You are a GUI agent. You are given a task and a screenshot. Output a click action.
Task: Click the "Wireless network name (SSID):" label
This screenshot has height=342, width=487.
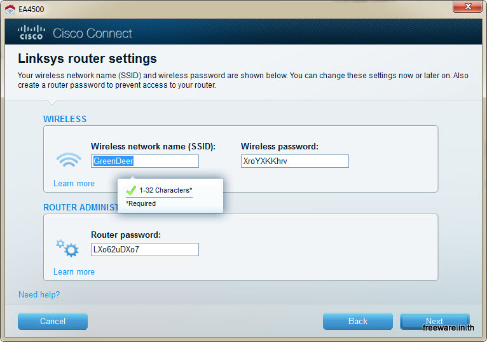coord(153,146)
